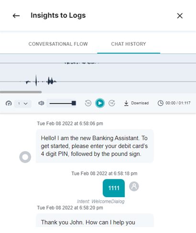The height and width of the screenshot is (233, 196).
Task: Click the Intent: WelcomeDialog label
Action: point(101,201)
